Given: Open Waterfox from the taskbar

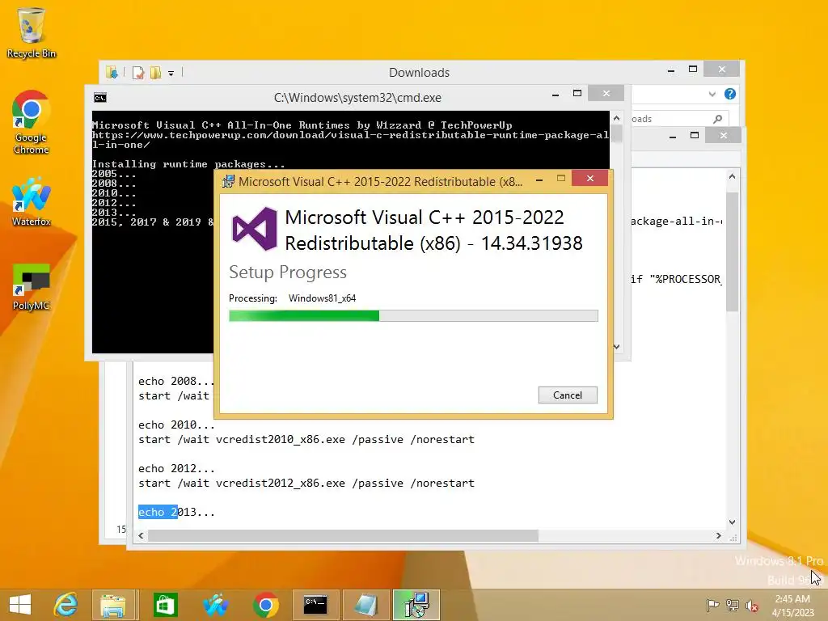Looking at the screenshot, I should coord(216,605).
